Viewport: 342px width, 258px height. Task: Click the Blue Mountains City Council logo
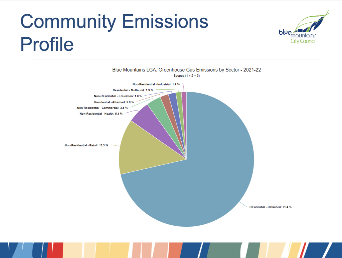[x=304, y=27]
